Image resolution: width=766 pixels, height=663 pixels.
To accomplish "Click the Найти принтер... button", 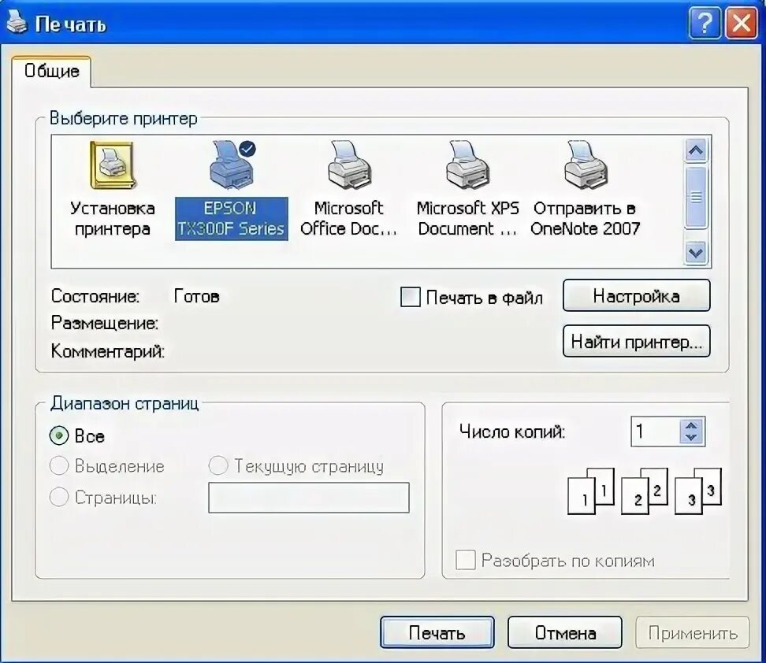I will click(636, 341).
